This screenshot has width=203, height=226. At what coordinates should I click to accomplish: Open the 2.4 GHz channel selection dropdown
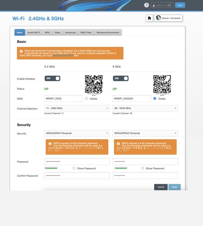pos(77,108)
